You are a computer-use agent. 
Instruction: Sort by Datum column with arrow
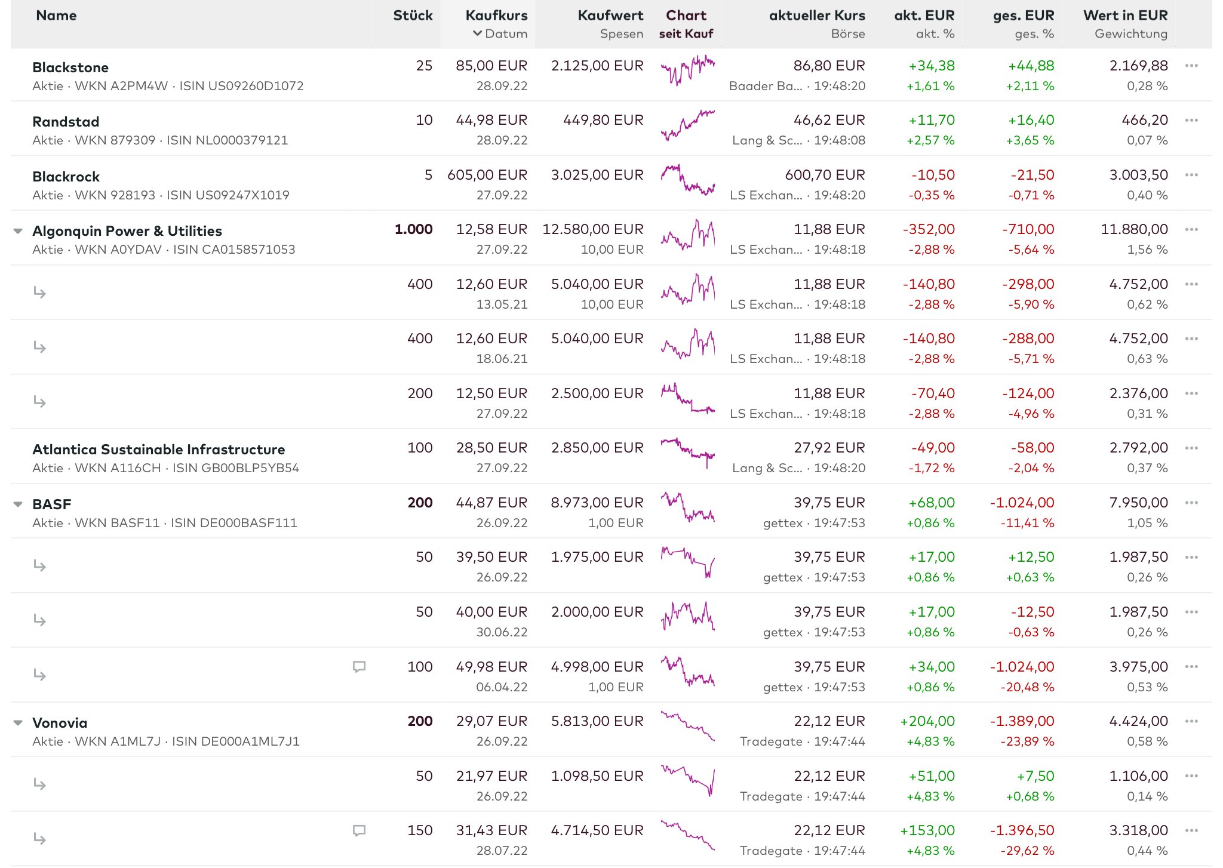click(500, 33)
